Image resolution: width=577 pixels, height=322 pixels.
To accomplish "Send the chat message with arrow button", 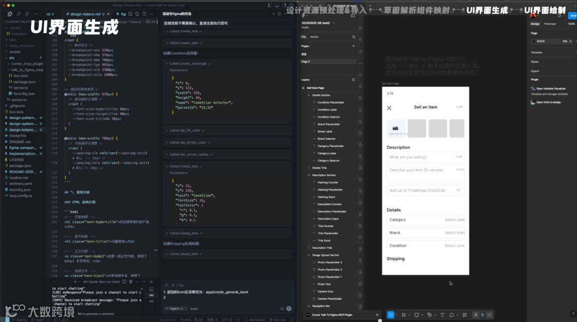I will 289,308.
